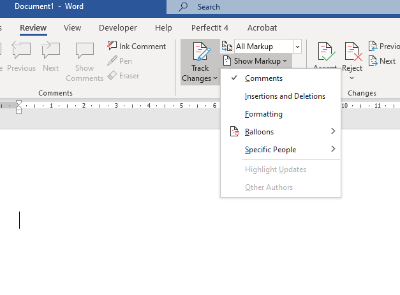The image size is (400, 295).
Task: Click the Show Comments icon
Action: [x=84, y=52]
